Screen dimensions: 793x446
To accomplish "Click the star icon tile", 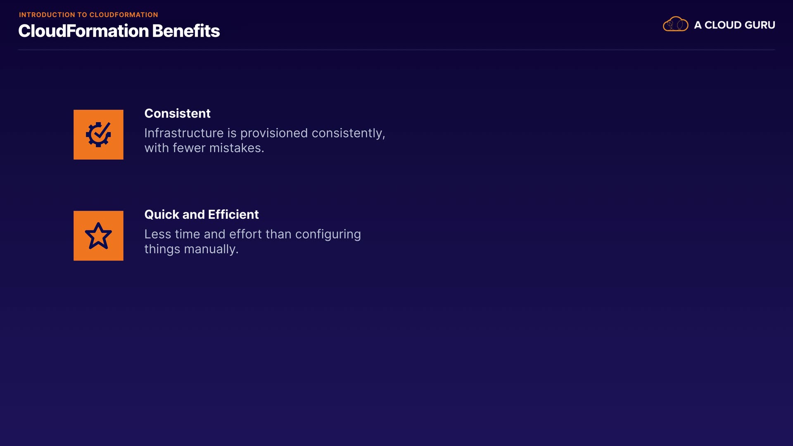I will tap(98, 236).
